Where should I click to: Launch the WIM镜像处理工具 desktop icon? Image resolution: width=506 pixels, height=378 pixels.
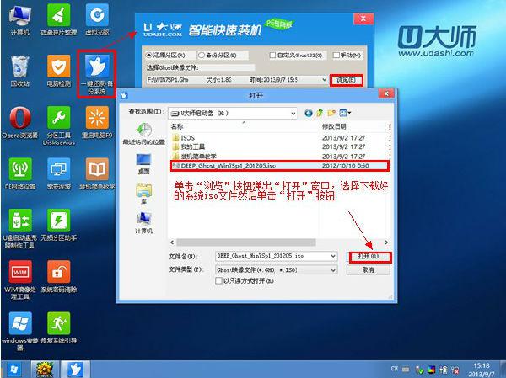20,280
